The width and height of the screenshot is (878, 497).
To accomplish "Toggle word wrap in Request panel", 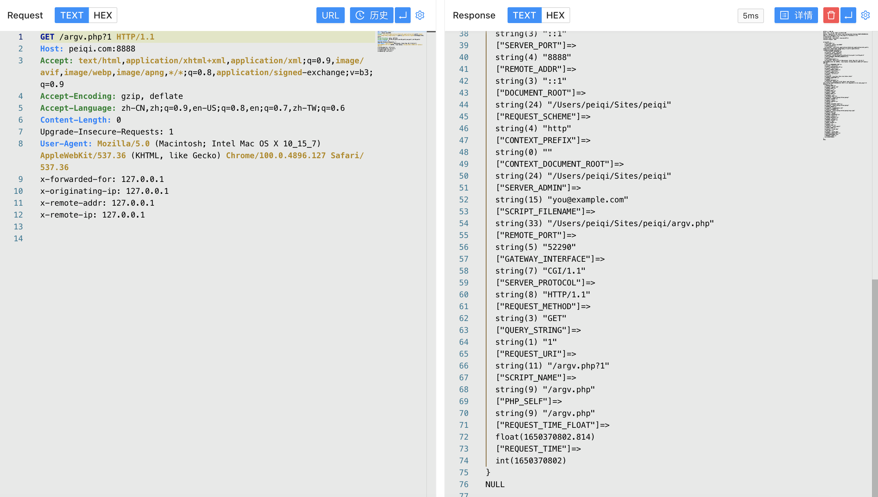I will [403, 15].
